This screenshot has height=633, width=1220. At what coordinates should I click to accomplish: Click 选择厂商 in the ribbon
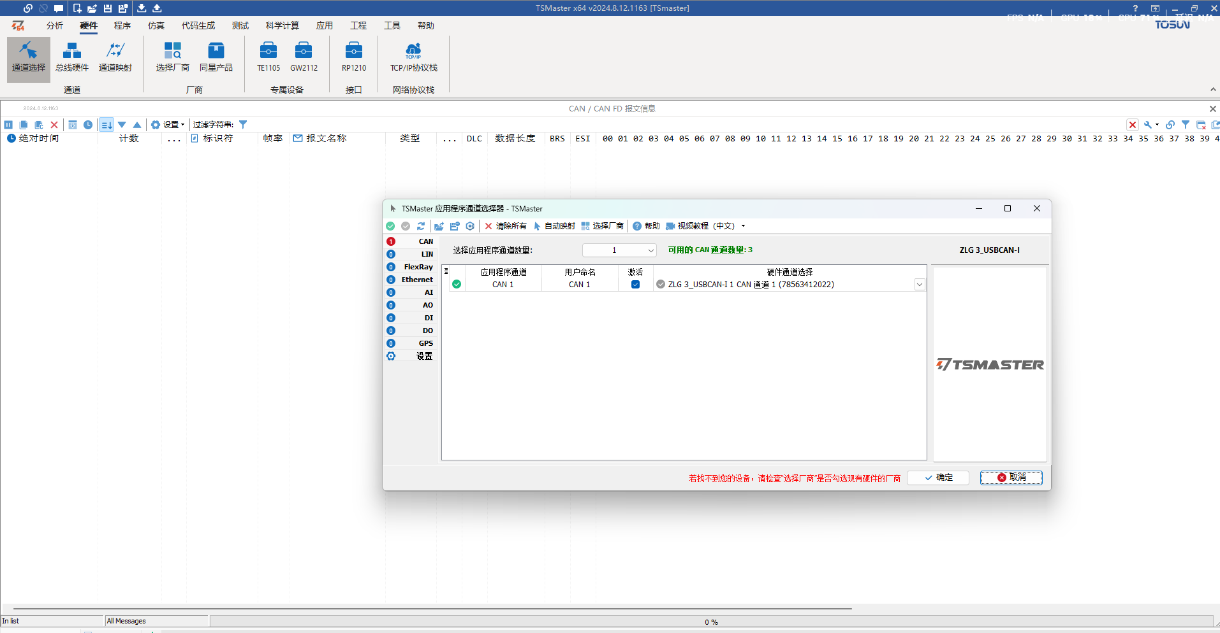tap(173, 58)
